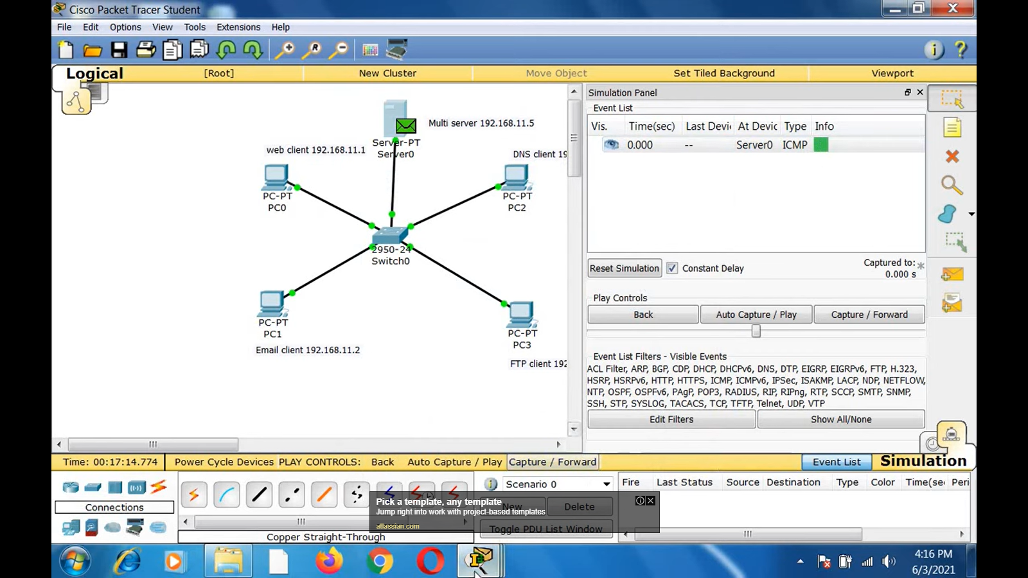Viewport: 1028px width, 578px height.
Task: Choose the Automatic connection lightning cable
Action: tap(194, 494)
